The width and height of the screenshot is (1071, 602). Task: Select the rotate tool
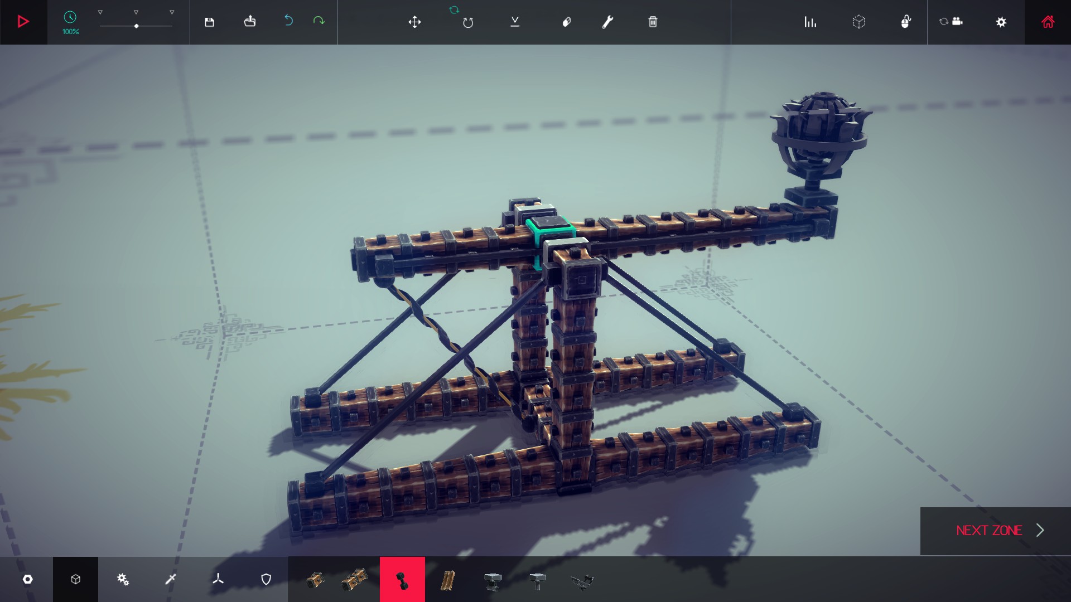[467, 22]
